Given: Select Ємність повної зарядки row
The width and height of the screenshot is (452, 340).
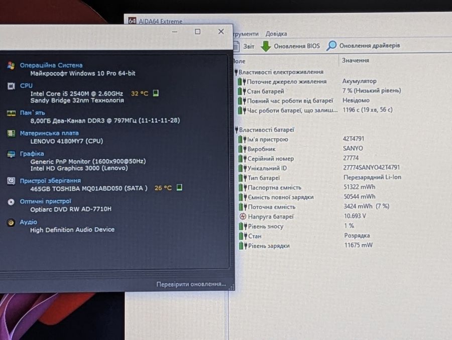Looking at the screenshot, I should (307, 197).
